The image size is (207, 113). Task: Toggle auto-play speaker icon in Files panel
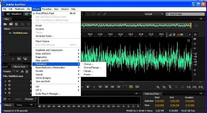[25, 59]
